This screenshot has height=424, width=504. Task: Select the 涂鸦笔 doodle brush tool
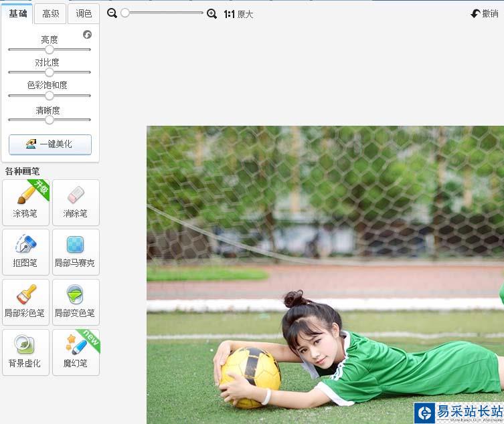coord(25,203)
